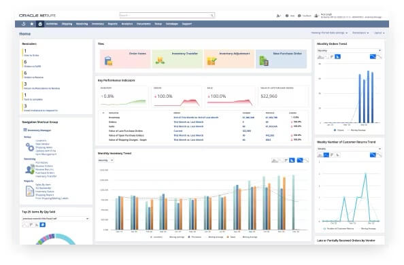This screenshot has height=265, width=404.
Task: Open the Feedback icon in header
Action: [299, 16]
